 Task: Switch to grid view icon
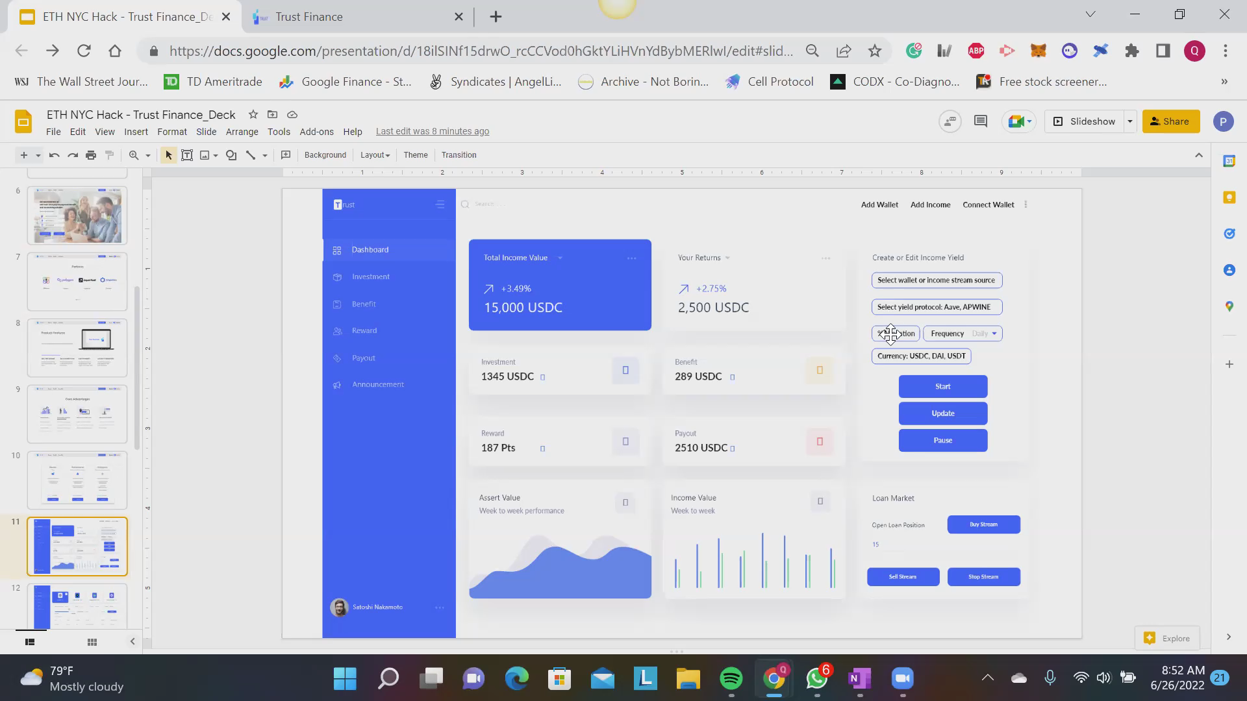[x=92, y=642]
